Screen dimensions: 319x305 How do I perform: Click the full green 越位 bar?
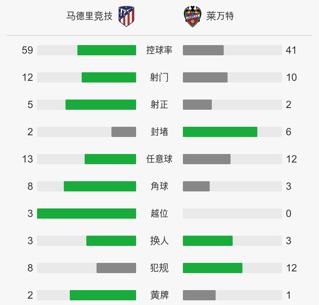[86, 214]
